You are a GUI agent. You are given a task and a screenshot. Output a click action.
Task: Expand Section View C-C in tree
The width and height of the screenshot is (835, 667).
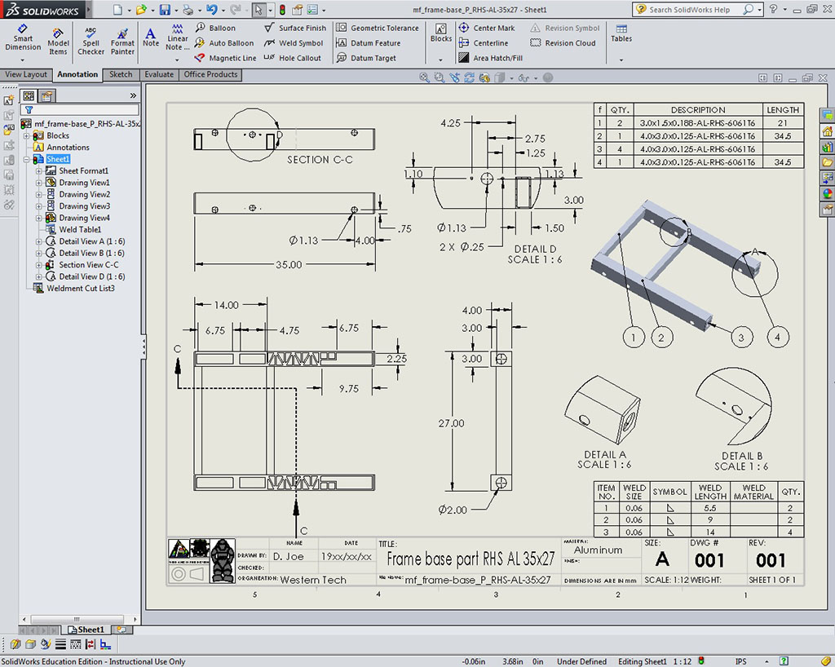(39, 265)
